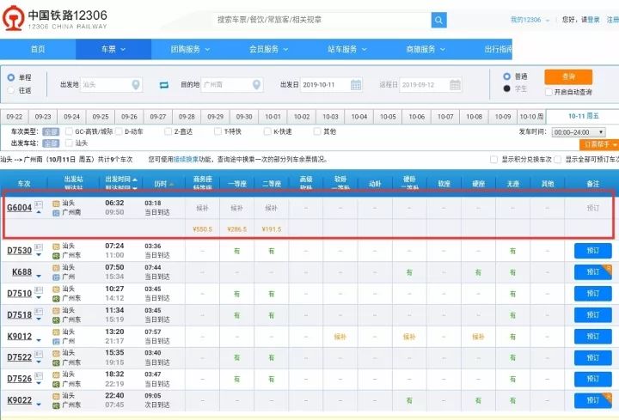The image size is (619, 420).
Task: Check show points-exchange trains checkbox
Action: (493, 159)
